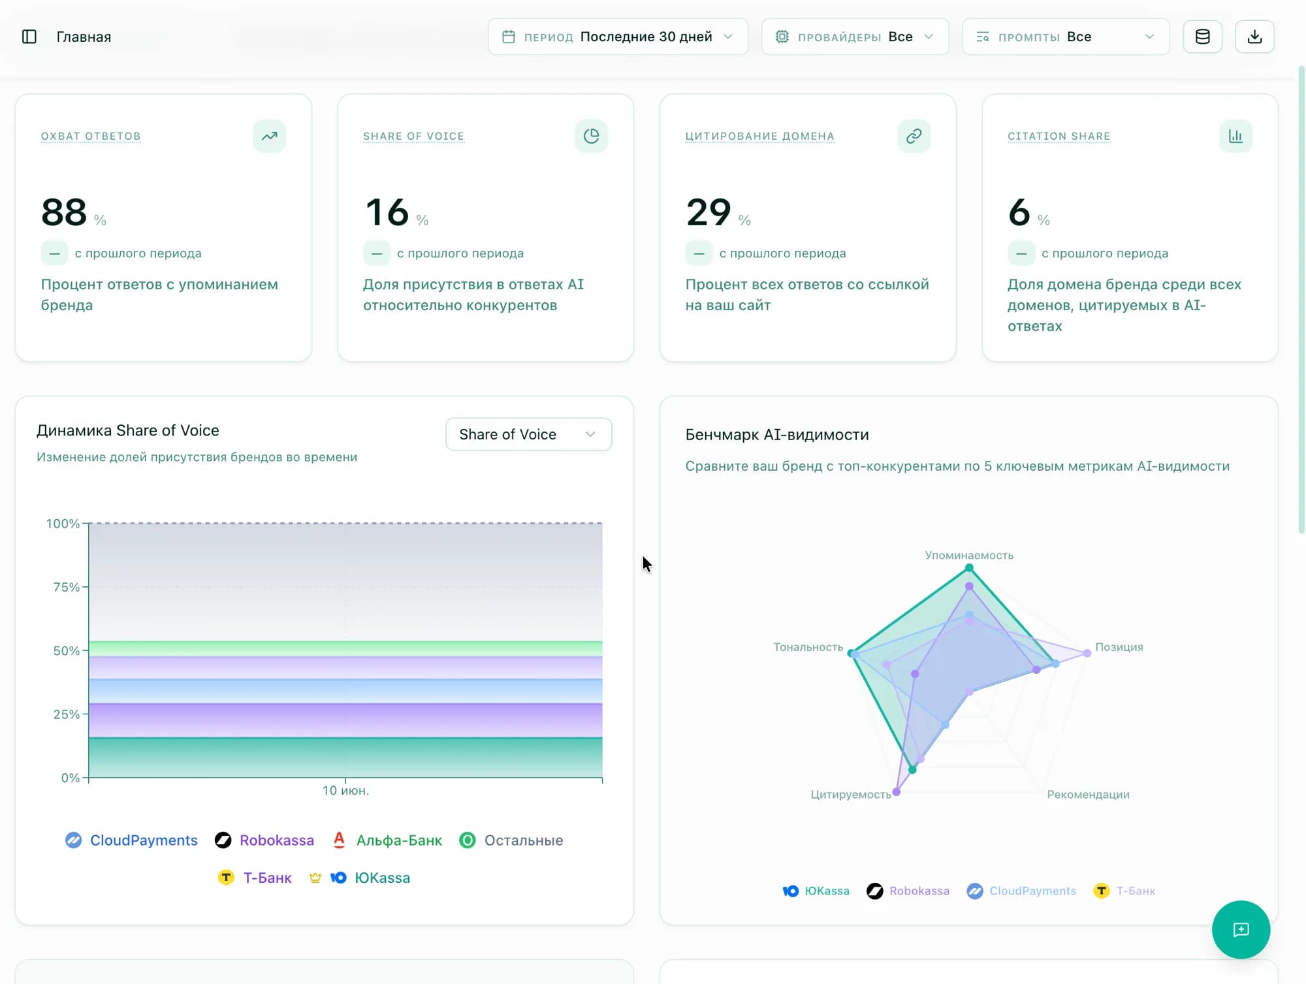Click the Share of Voice card label
The image size is (1306, 984).
tap(413, 136)
